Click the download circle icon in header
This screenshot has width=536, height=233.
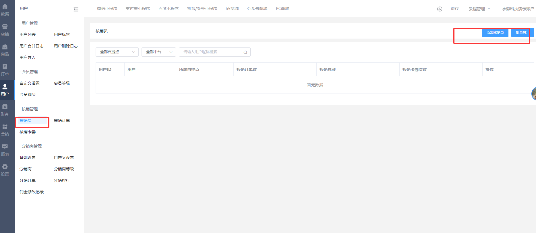[440, 9]
